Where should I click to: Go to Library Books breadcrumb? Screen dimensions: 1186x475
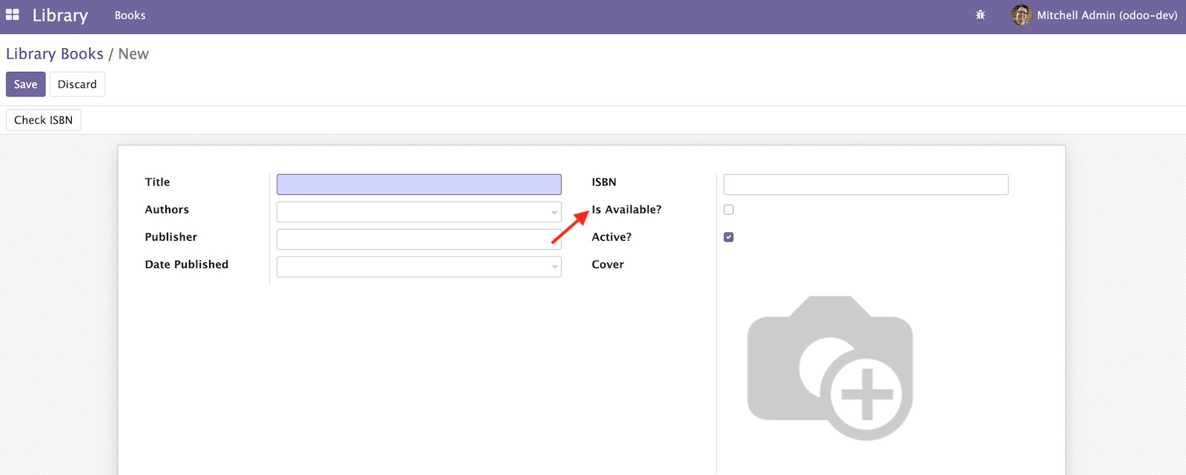coord(55,54)
